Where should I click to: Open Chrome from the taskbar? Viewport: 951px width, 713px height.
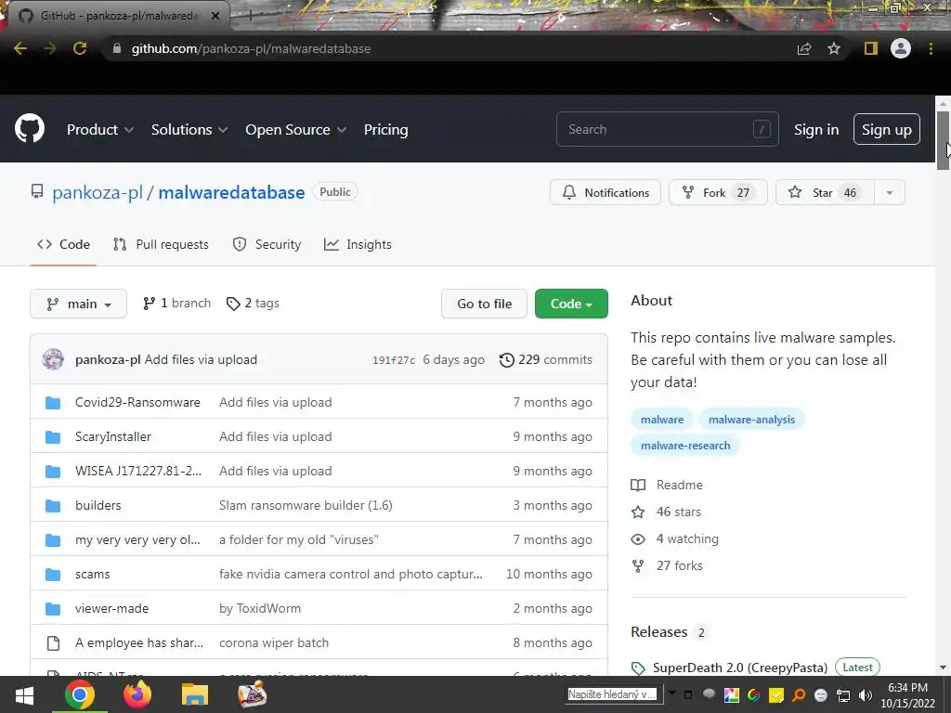80,694
